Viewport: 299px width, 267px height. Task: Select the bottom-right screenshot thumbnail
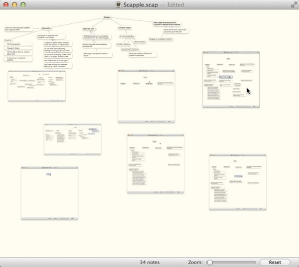[x=238, y=182]
